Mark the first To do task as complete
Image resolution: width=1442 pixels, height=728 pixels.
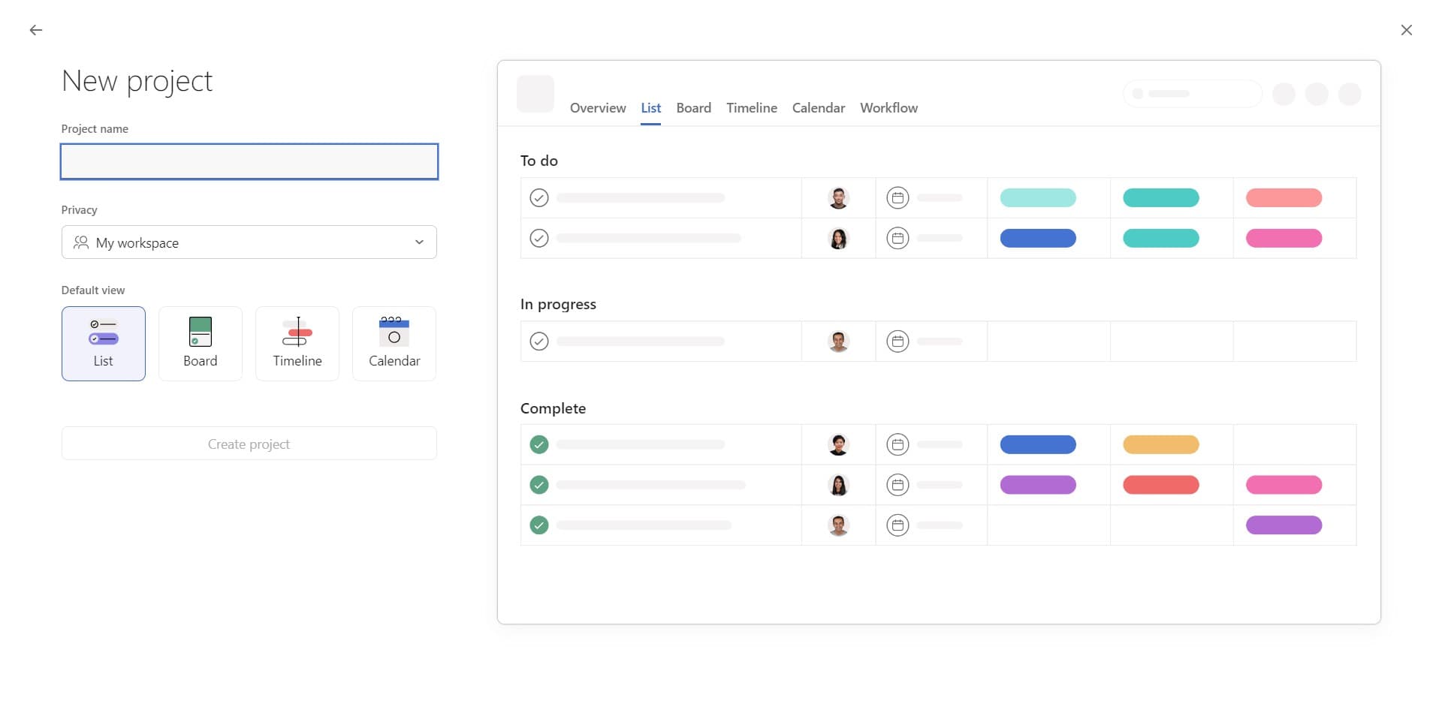tap(539, 197)
